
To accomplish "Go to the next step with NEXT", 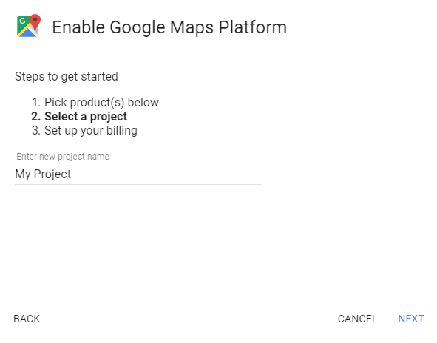I will [411, 319].
